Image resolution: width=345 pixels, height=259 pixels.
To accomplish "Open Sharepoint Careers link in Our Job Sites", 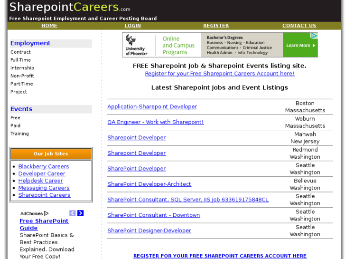I will 44,195.
